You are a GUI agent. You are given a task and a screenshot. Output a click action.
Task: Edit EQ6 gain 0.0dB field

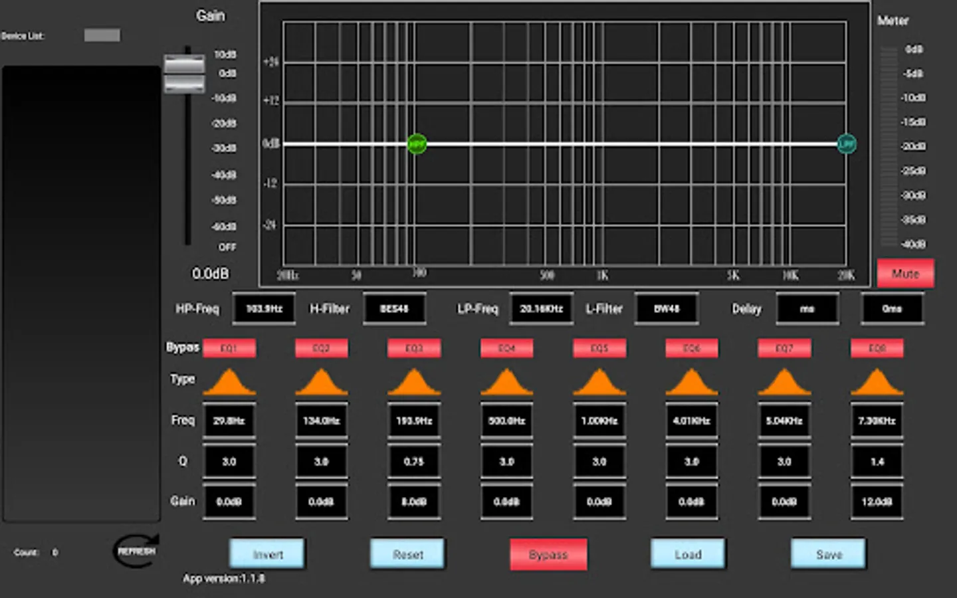coord(691,502)
